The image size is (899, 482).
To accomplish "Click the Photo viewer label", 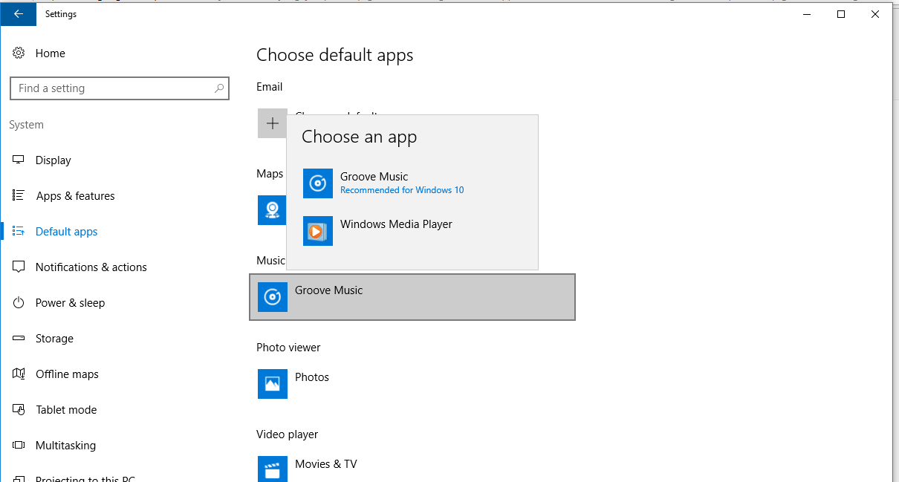I will (288, 348).
